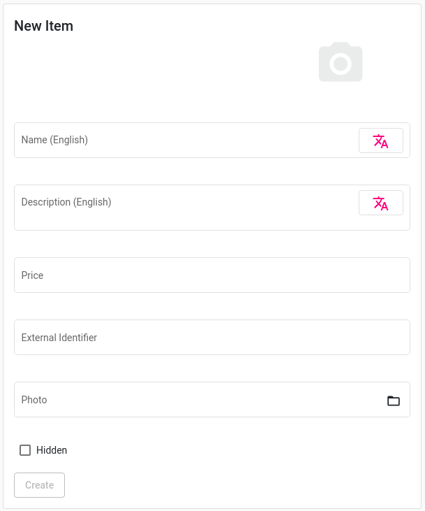The height and width of the screenshot is (511, 425).
Task: Click the pink language icon beside Description
Action: click(x=380, y=203)
